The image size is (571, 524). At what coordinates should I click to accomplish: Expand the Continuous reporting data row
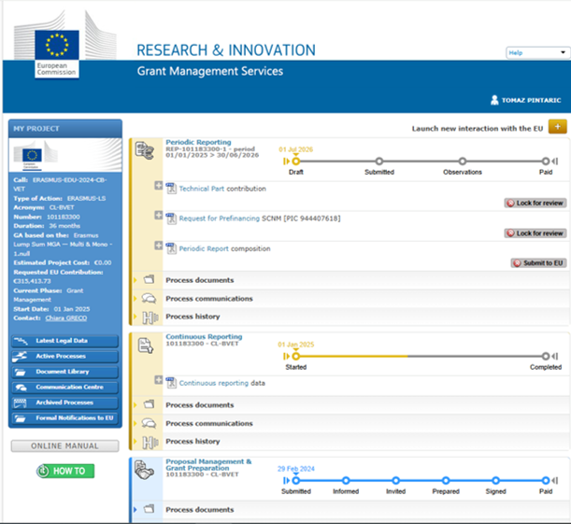pos(159,380)
